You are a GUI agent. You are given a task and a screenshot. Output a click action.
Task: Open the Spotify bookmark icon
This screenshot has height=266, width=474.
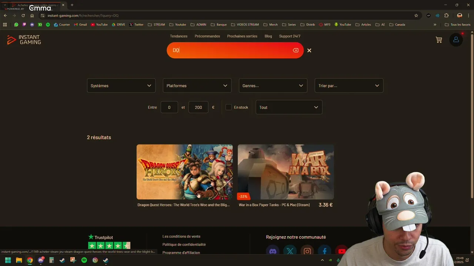point(48,25)
